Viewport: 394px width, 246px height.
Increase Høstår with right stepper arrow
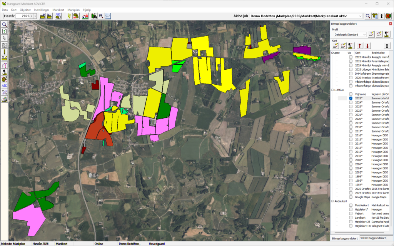35,16
